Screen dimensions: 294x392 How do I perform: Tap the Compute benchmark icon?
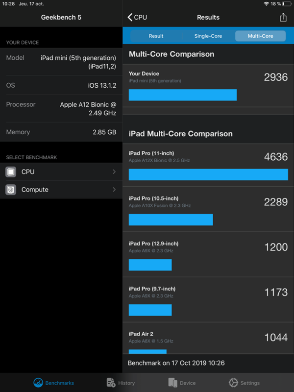coord(11,190)
